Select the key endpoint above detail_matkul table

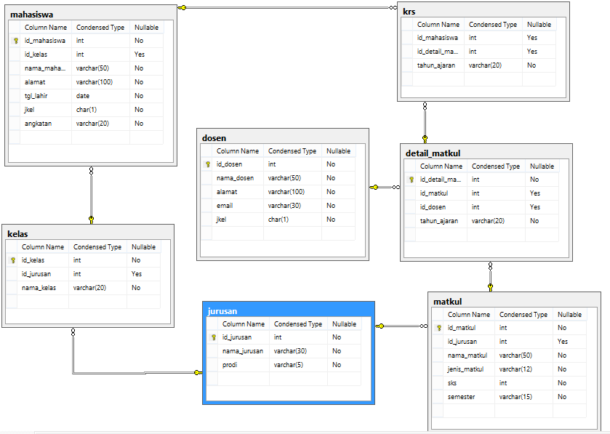tap(425, 139)
